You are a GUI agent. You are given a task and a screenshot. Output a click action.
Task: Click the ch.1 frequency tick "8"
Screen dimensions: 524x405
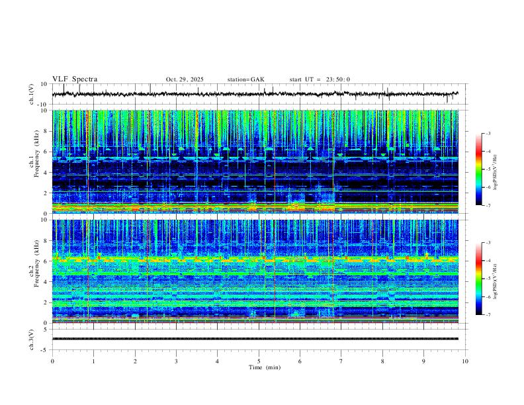(47, 131)
